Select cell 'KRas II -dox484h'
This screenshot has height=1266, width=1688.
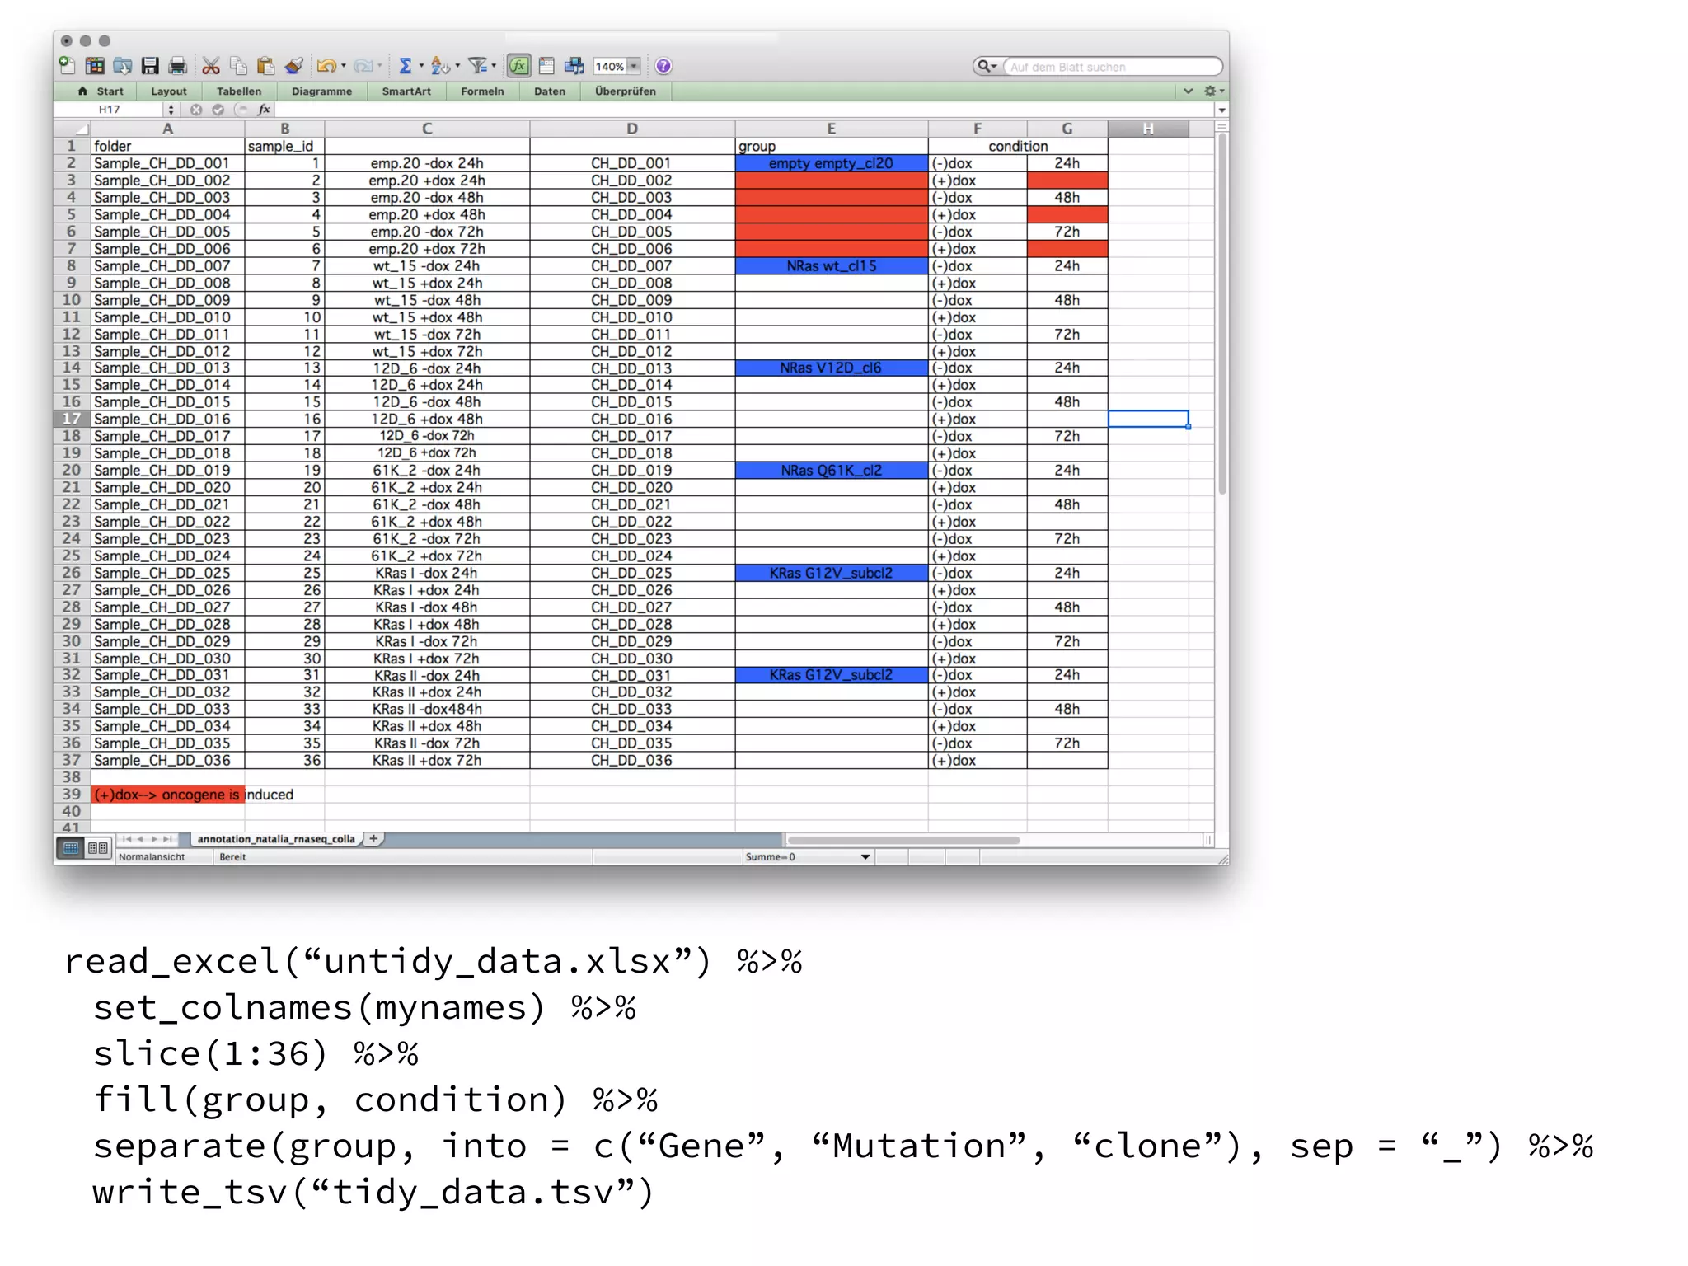(x=427, y=709)
